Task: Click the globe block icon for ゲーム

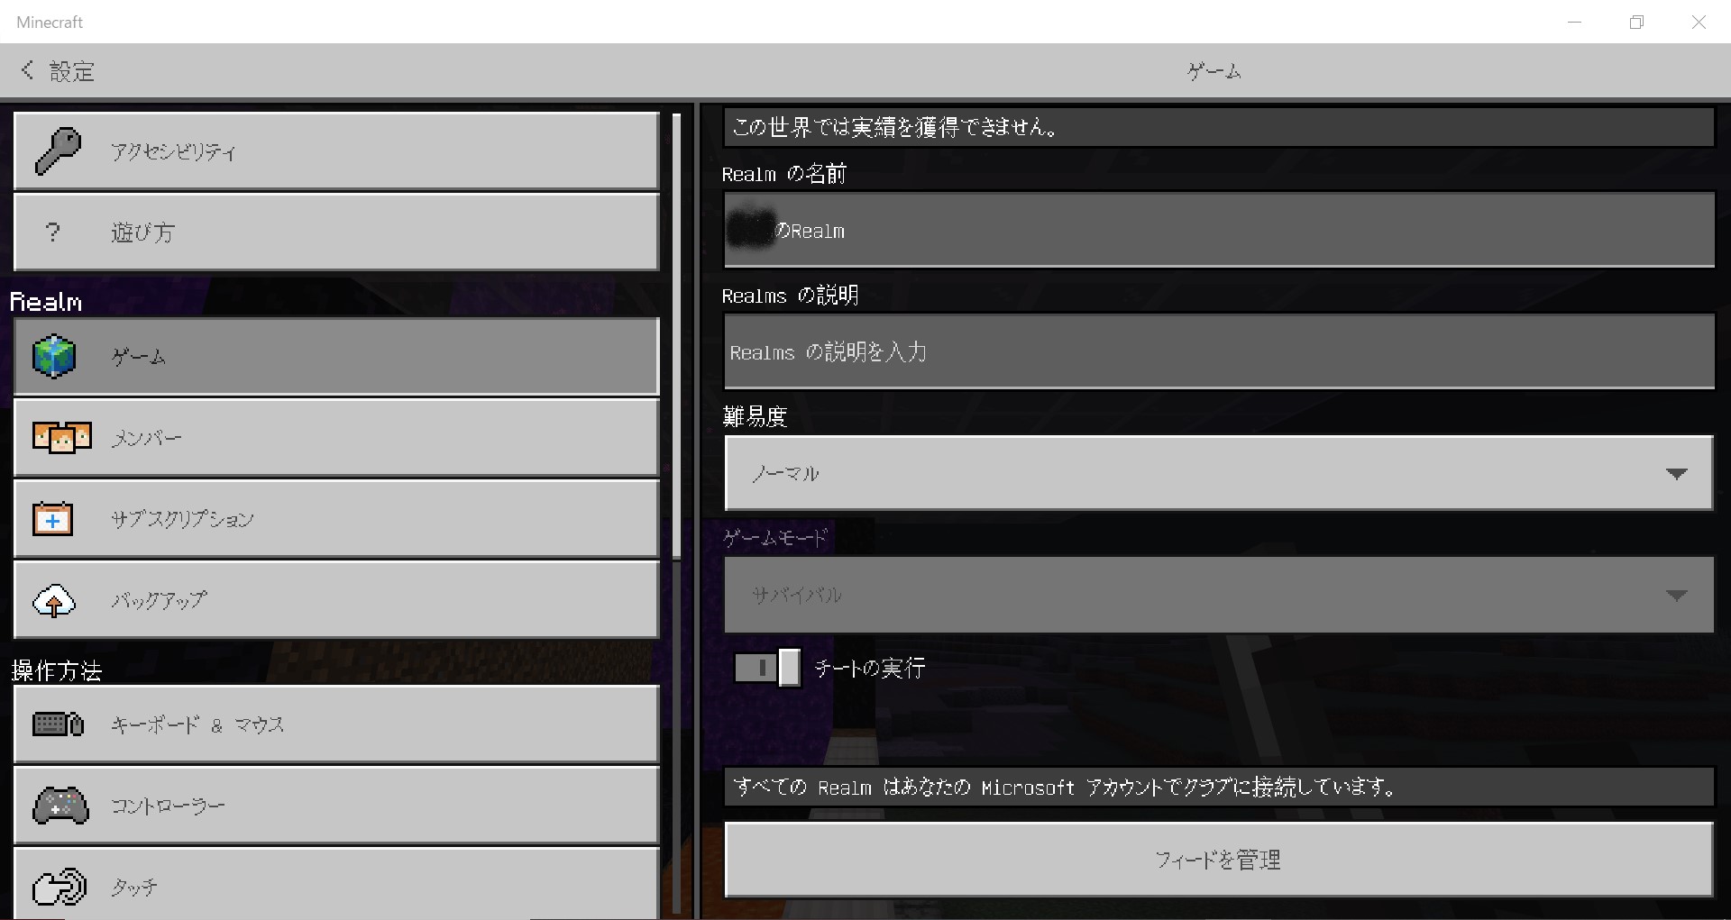Action: click(54, 356)
